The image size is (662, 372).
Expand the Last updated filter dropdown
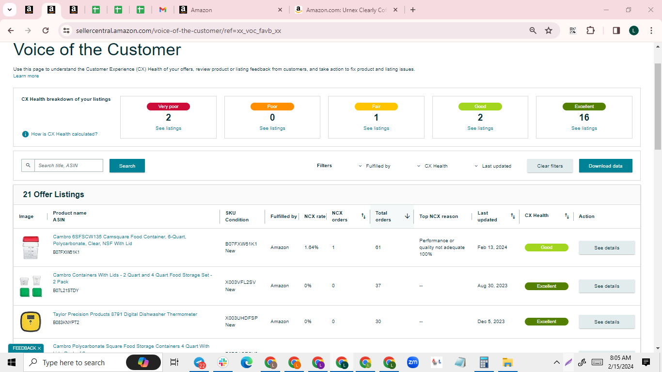[493, 166]
